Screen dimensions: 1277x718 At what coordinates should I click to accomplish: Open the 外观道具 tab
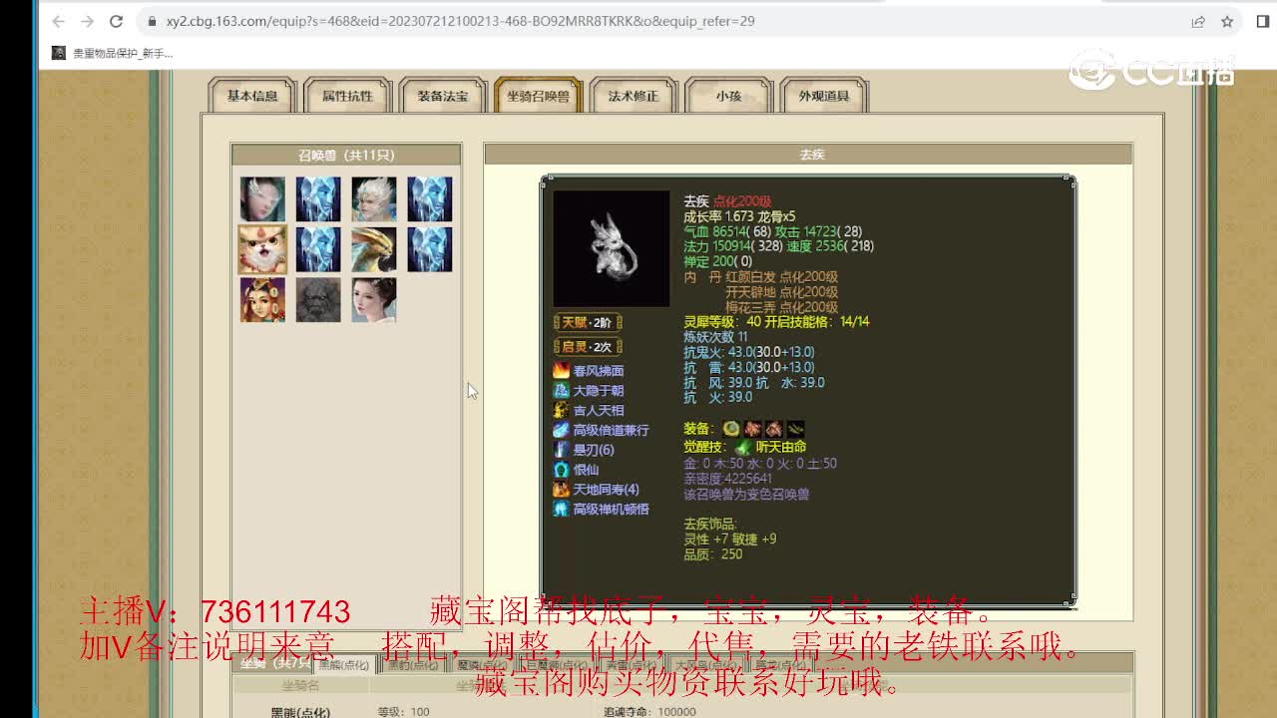[x=824, y=96]
